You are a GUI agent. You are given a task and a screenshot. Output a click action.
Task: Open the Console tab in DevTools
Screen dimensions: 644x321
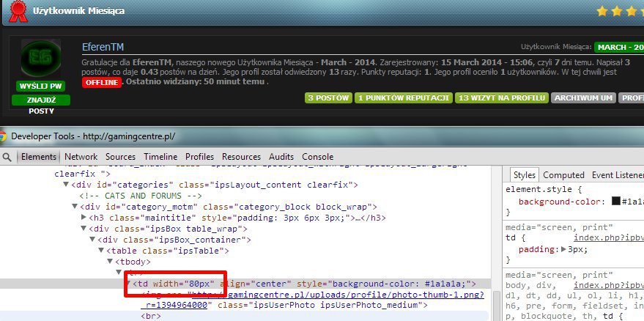point(317,157)
